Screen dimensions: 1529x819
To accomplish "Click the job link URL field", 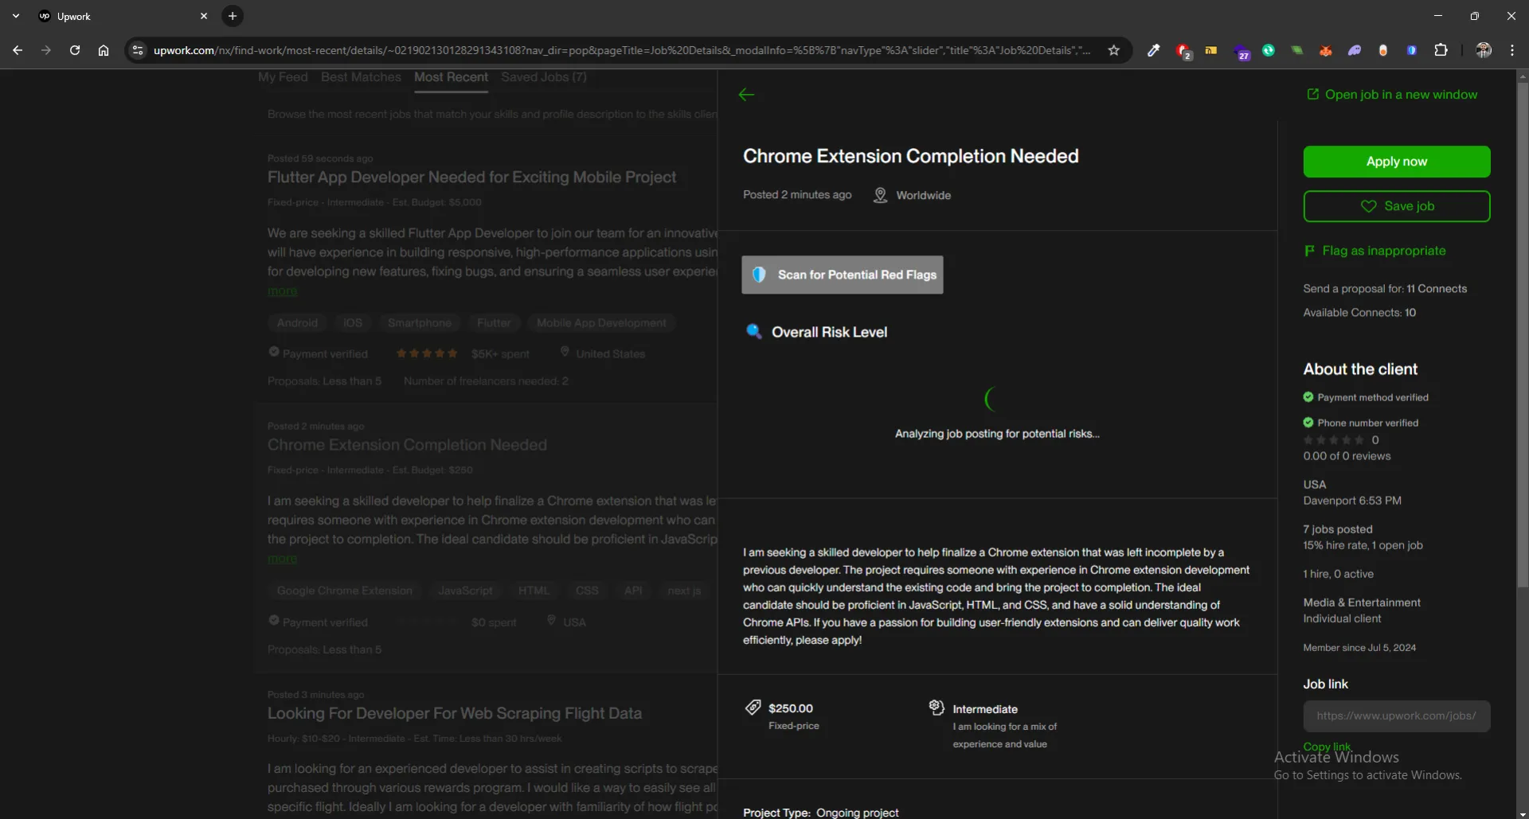I will click(x=1396, y=716).
